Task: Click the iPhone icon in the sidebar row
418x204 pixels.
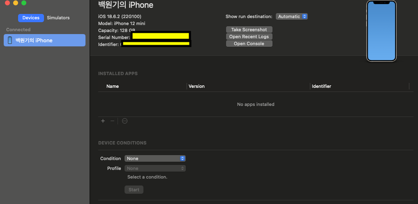Action: (10, 40)
